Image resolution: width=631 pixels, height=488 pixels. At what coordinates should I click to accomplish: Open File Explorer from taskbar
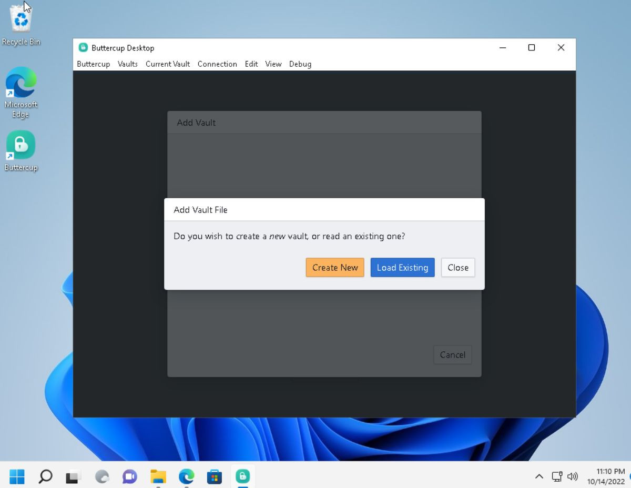pos(158,476)
